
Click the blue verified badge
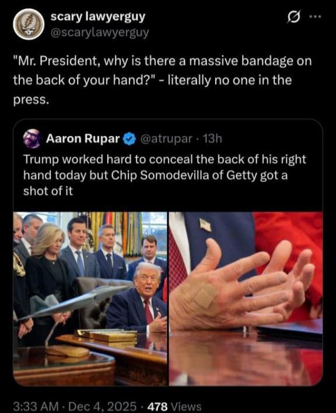click(x=129, y=139)
